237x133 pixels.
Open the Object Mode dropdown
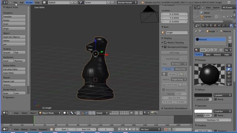(50, 113)
